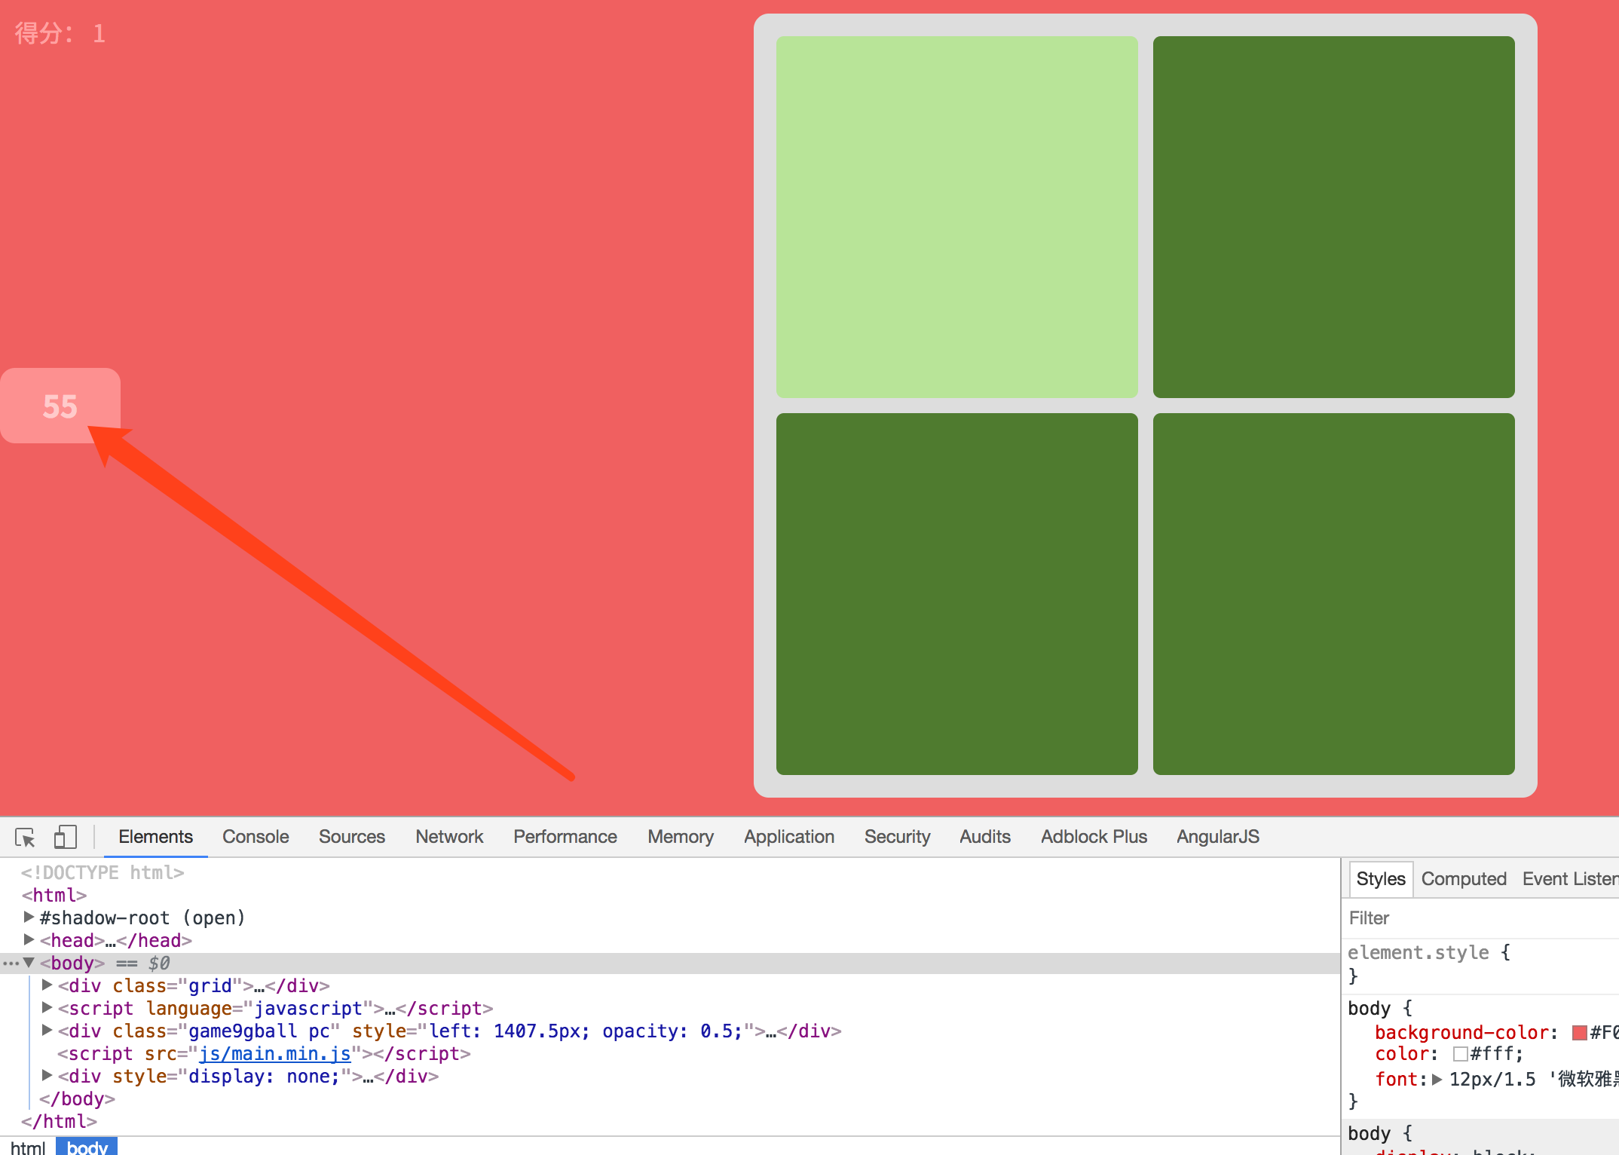This screenshot has height=1155, width=1619.
Task: Click the ellipsis beside the body row
Action: coord(11,964)
